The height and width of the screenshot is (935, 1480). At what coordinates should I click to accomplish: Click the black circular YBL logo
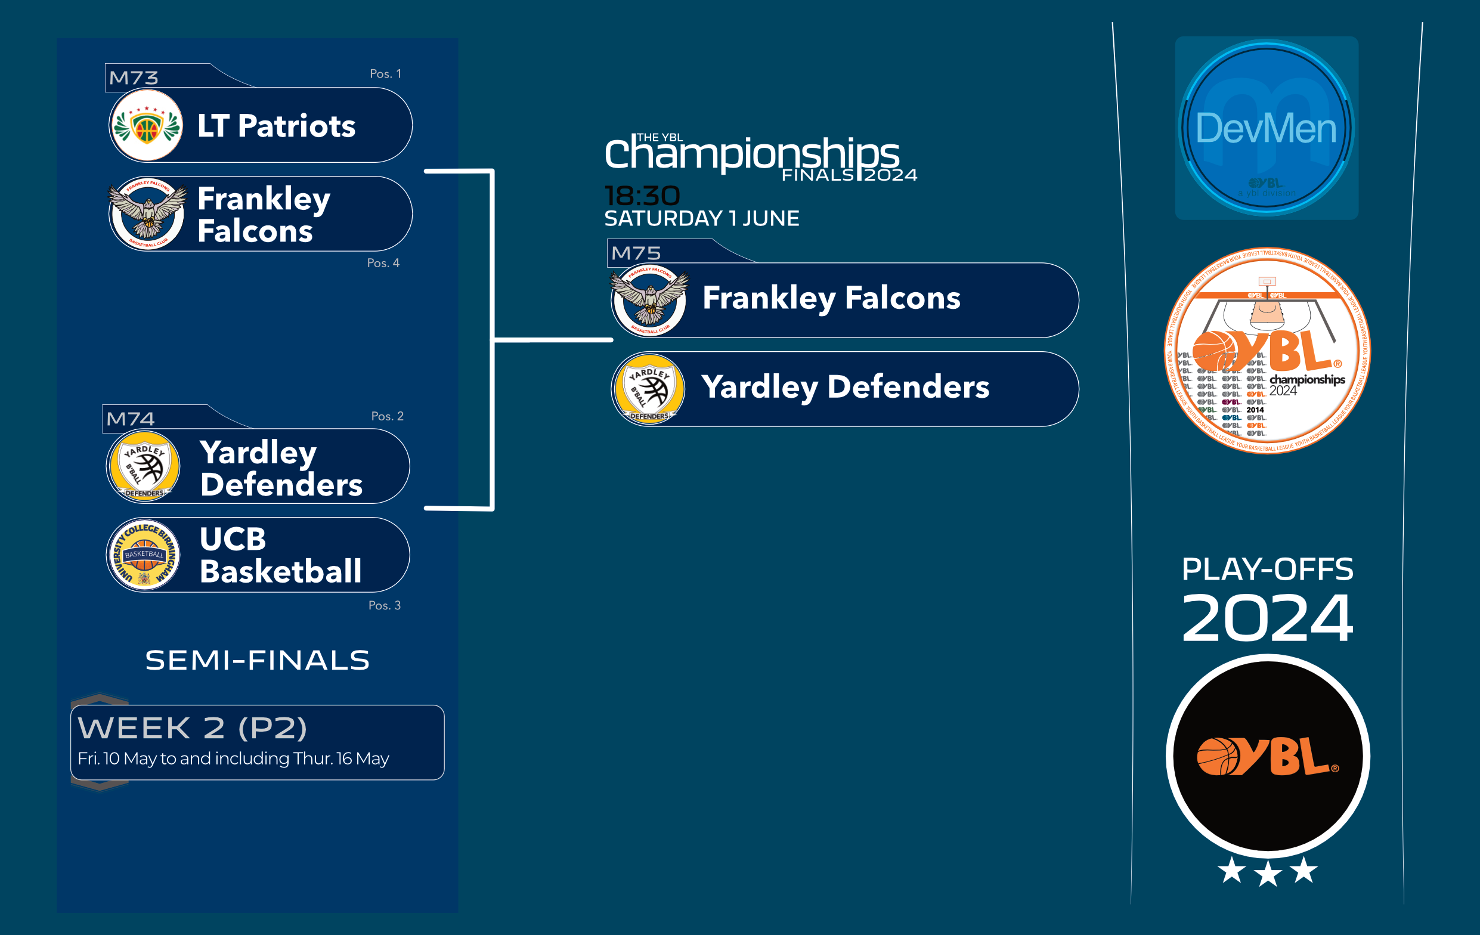[x=1267, y=756]
